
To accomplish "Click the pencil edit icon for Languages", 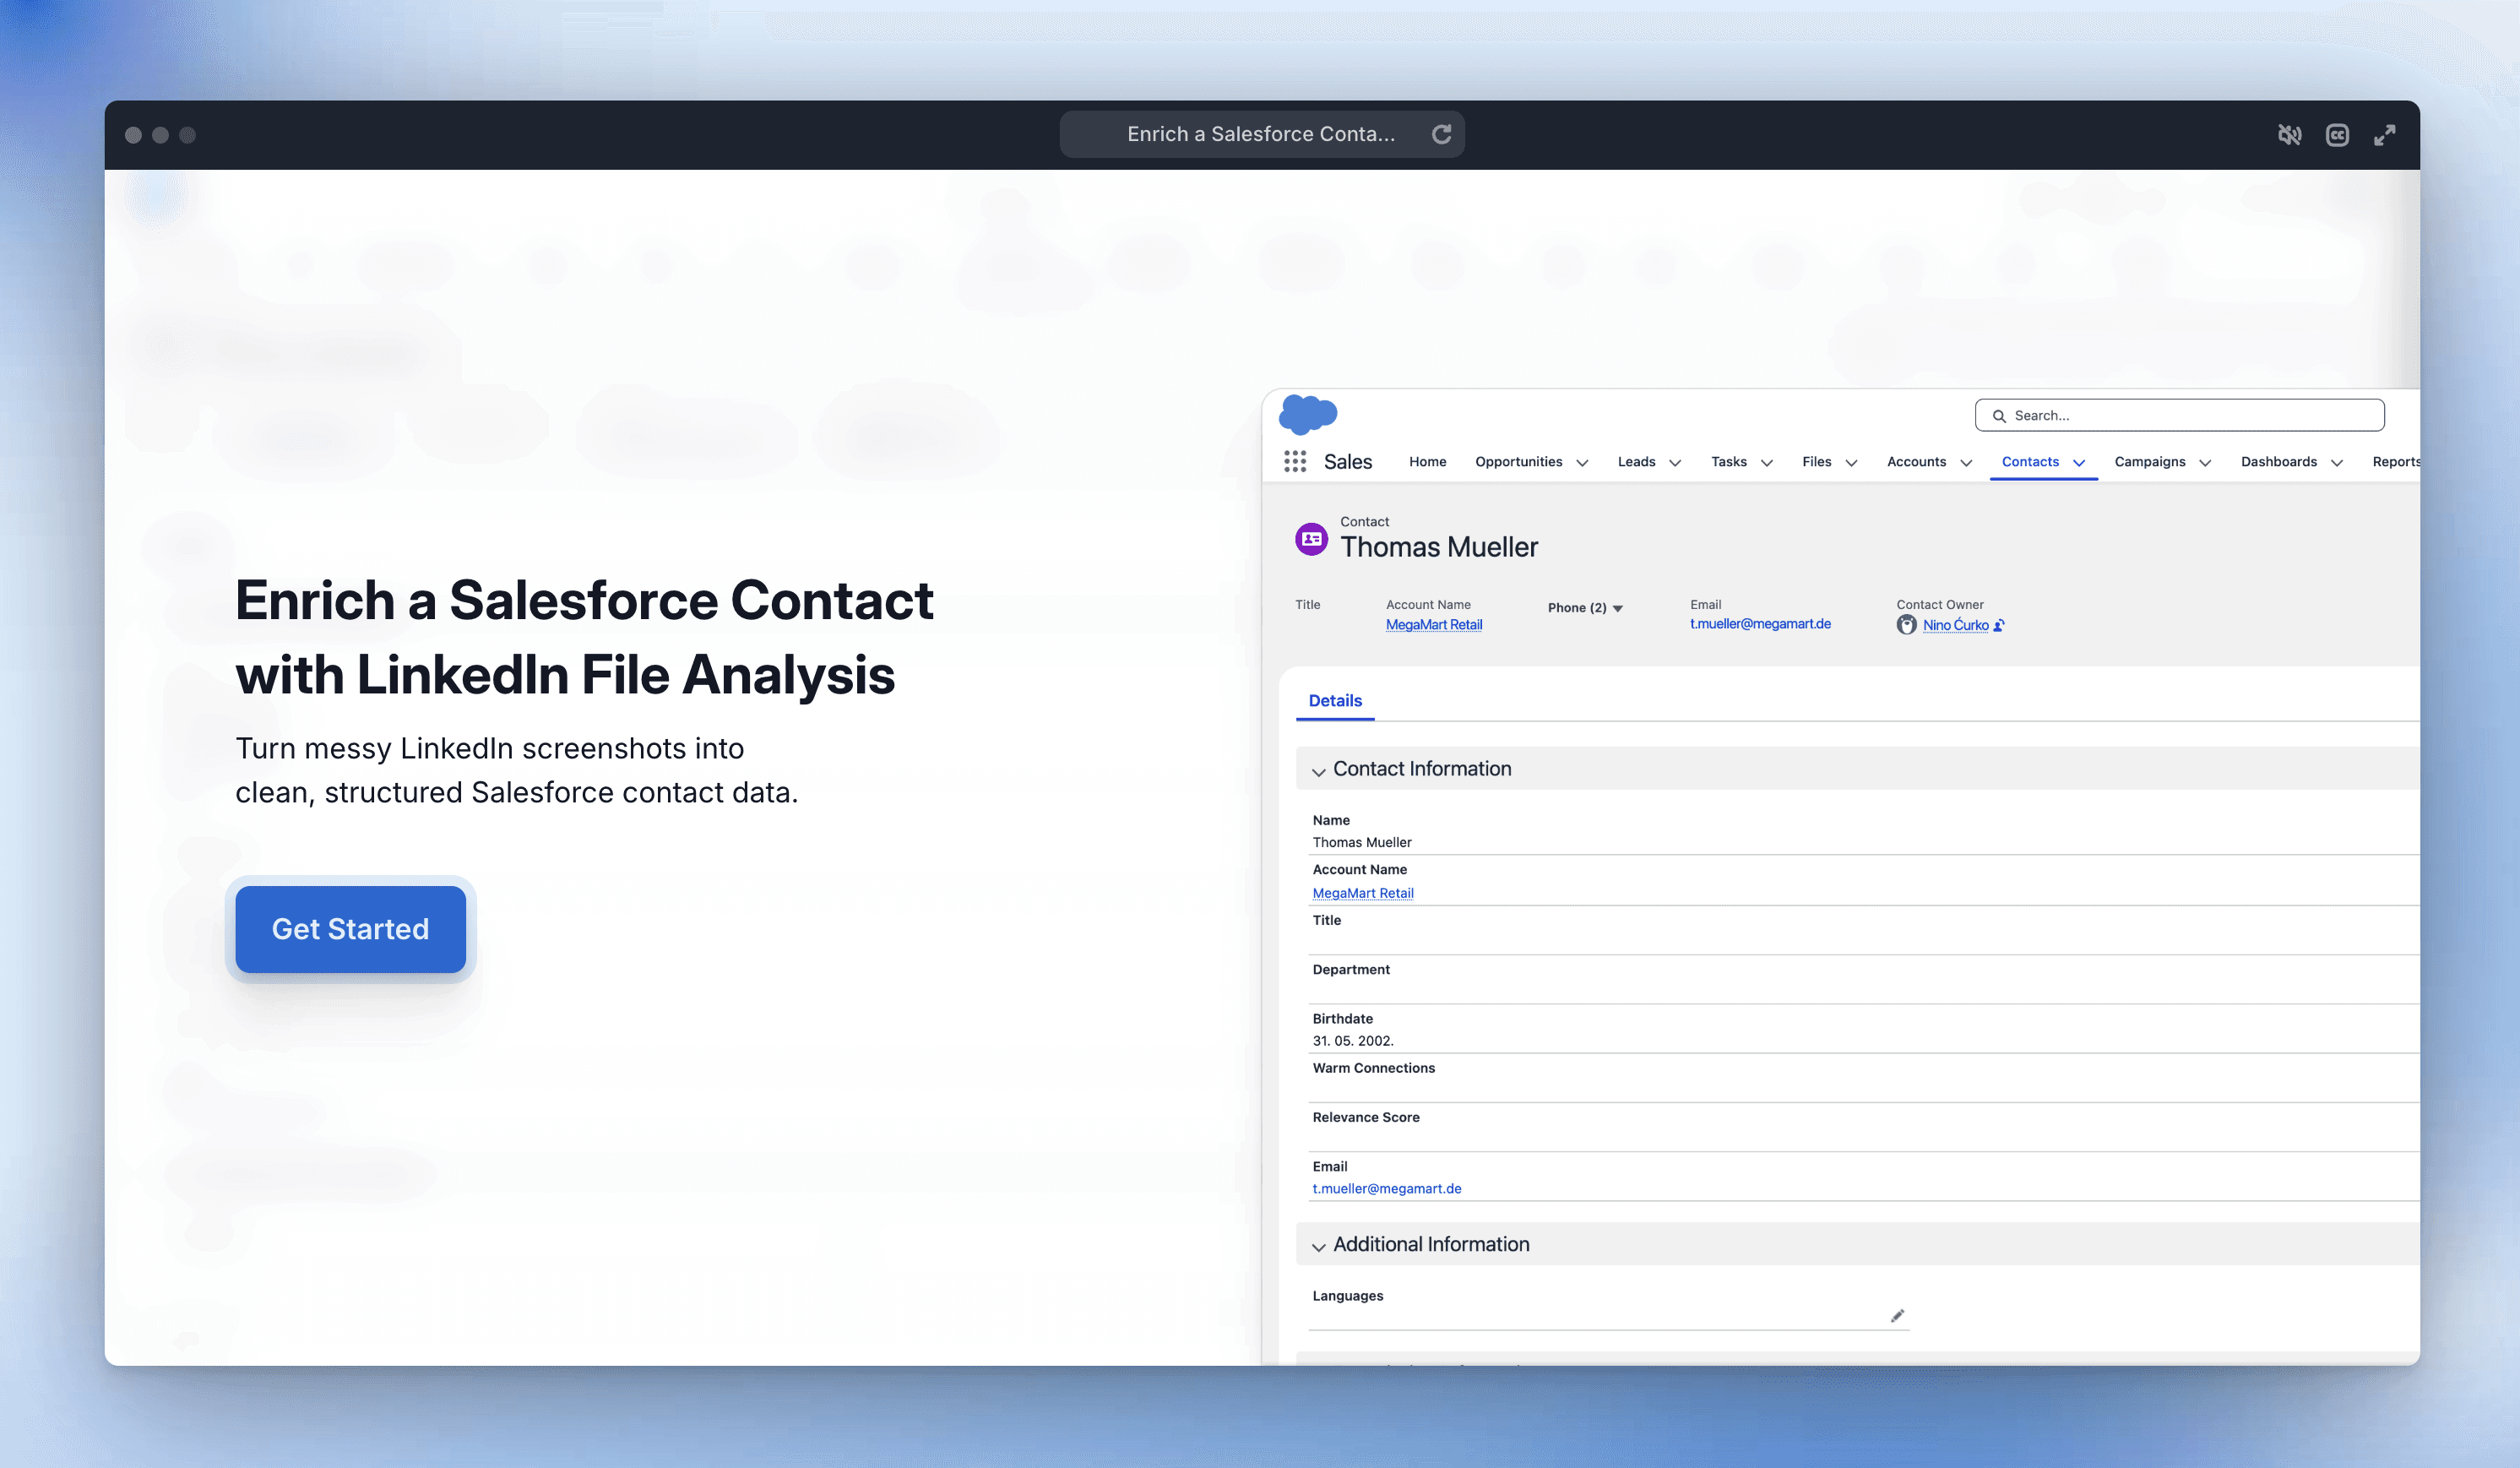I will (1897, 1316).
